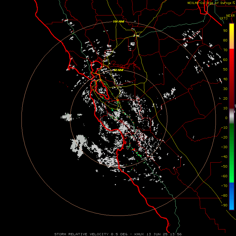236x236 pixels.
Task: Click the positive 20 scale label
Action: (225, 98)
